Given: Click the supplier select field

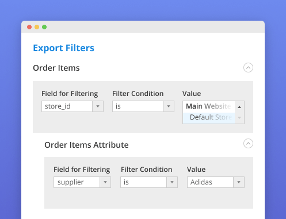Looking at the screenshot, I should pyautogui.click(x=82, y=182).
